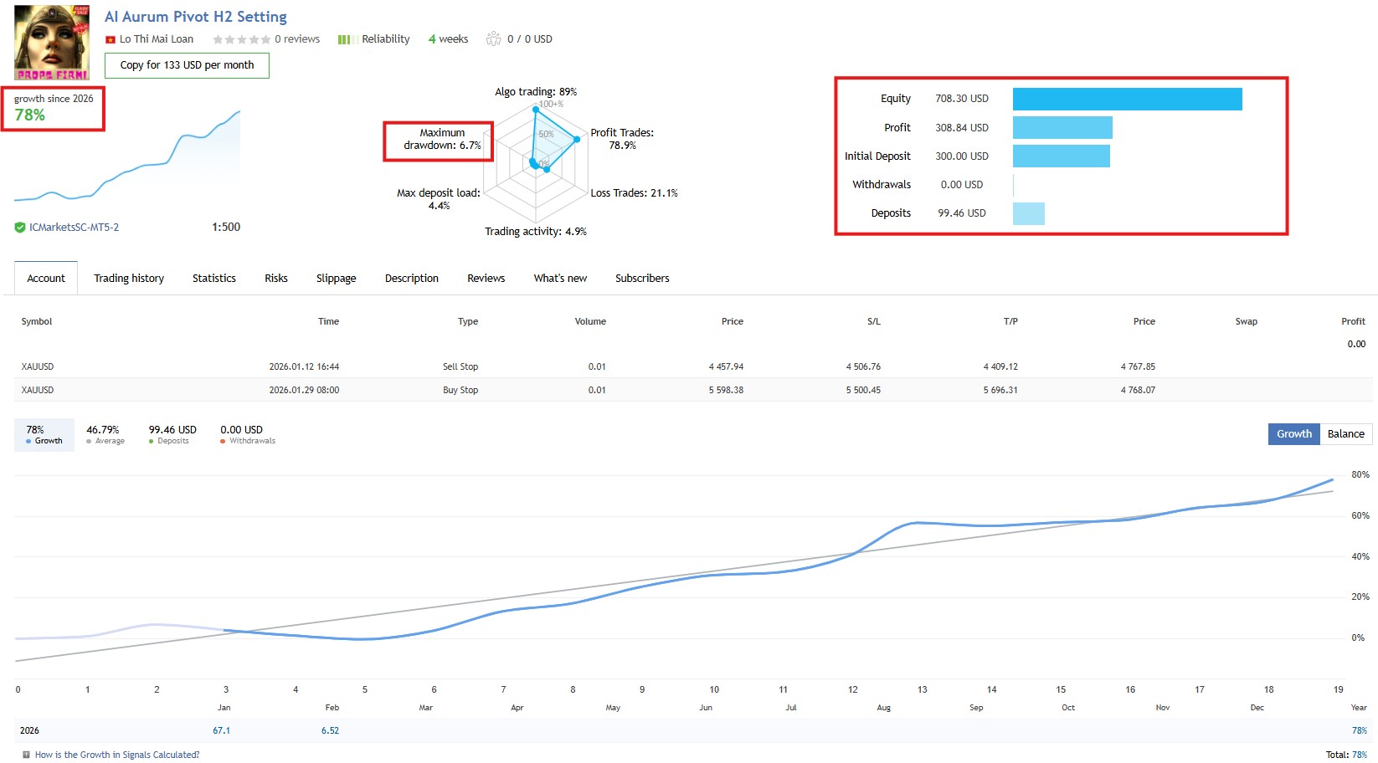Switch to the Statistics tab
The image size is (1378, 763).
[x=214, y=278]
